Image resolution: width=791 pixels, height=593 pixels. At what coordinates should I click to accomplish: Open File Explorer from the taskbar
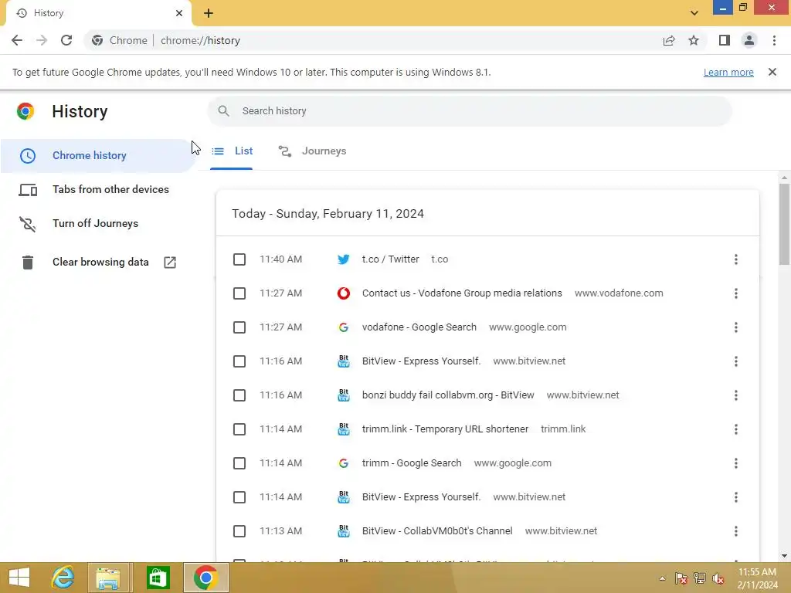point(108,578)
